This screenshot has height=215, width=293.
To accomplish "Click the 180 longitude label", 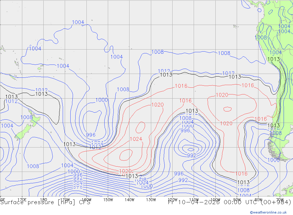I will click(44, 200).
